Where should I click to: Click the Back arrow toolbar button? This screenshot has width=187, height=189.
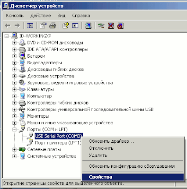(8, 26)
